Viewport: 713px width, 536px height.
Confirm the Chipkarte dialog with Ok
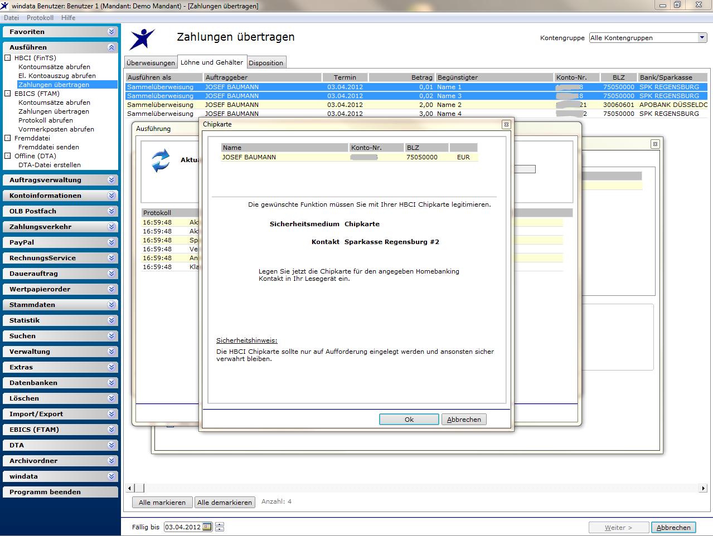409,420
